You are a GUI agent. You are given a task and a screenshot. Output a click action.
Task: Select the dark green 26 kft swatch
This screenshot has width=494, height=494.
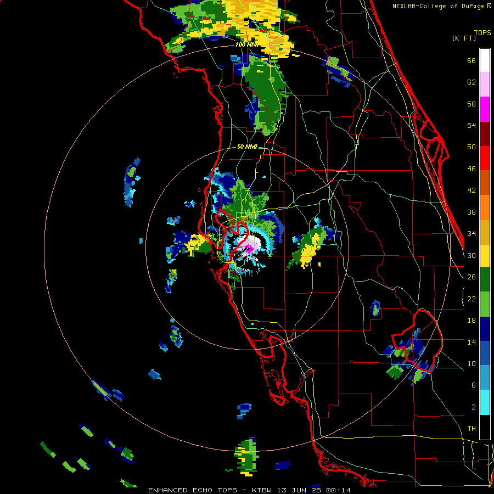(x=485, y=279)
